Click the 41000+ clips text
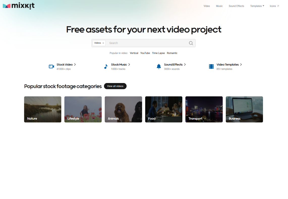288x199 pixels. pyautogui.click(x=64, y=69)
